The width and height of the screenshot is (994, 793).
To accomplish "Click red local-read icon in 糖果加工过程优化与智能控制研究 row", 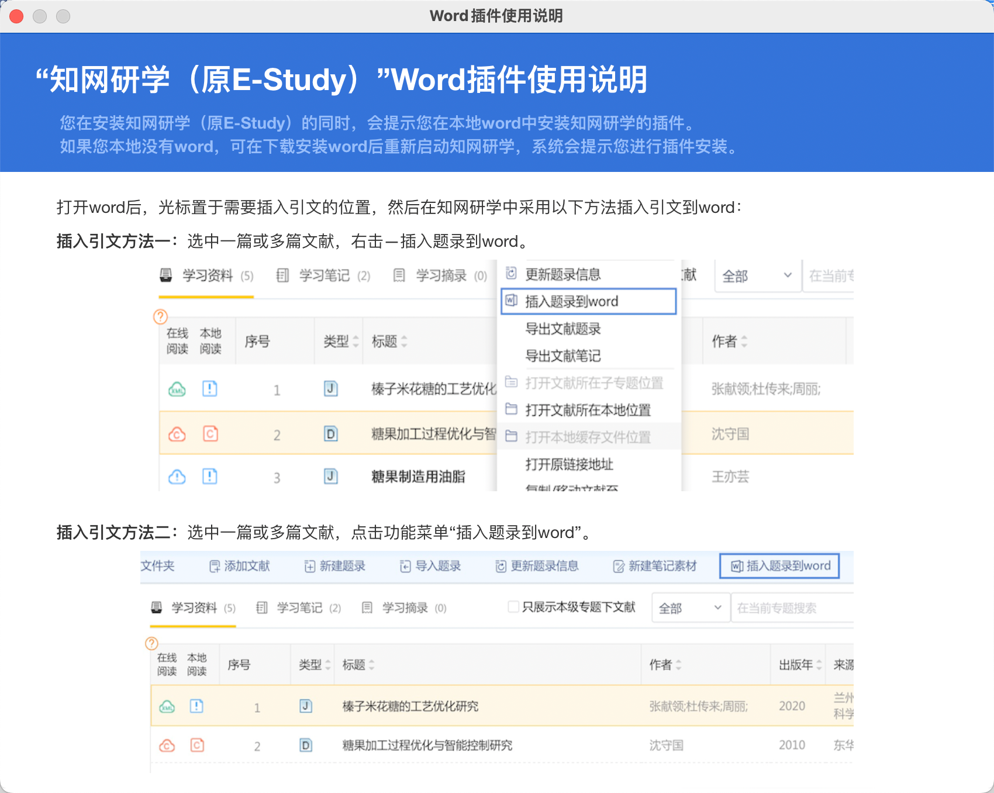I will tap(197, 746).
